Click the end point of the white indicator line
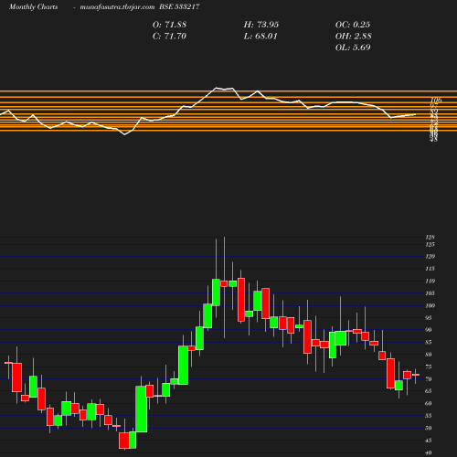The image size is (457, 457). coord(416,114)
